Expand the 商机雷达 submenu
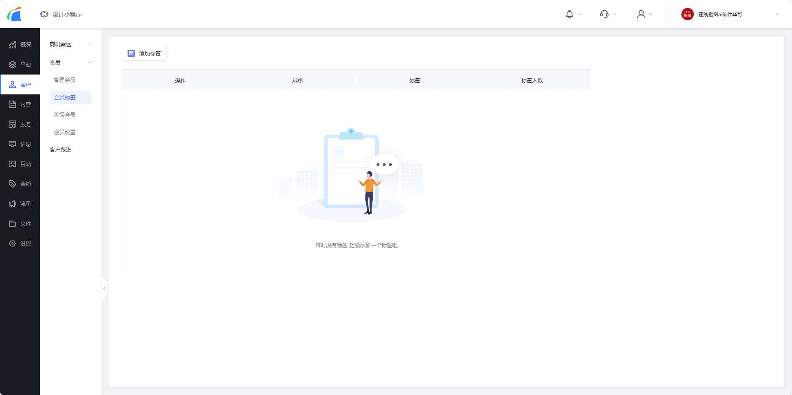The image size is (792, 395). click(x=70, y=44)
